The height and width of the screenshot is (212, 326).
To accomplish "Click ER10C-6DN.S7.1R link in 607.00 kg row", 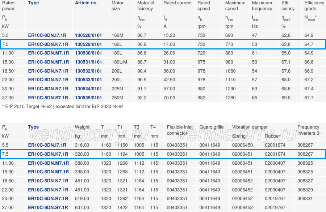I will [x=48, y=207].
